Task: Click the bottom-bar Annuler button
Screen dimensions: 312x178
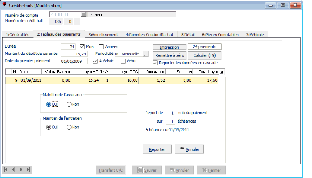Action: click(179, 170)
